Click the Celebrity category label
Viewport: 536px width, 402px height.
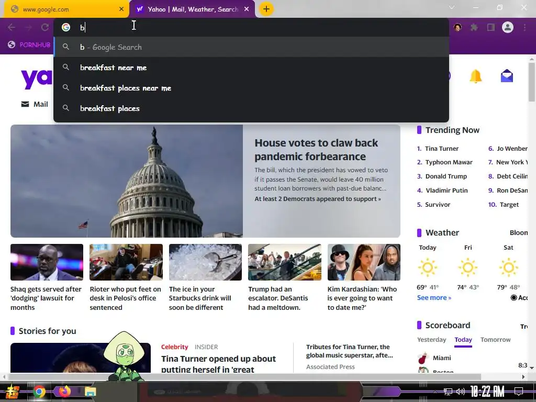pyautogui.click(x=174, y=347)
